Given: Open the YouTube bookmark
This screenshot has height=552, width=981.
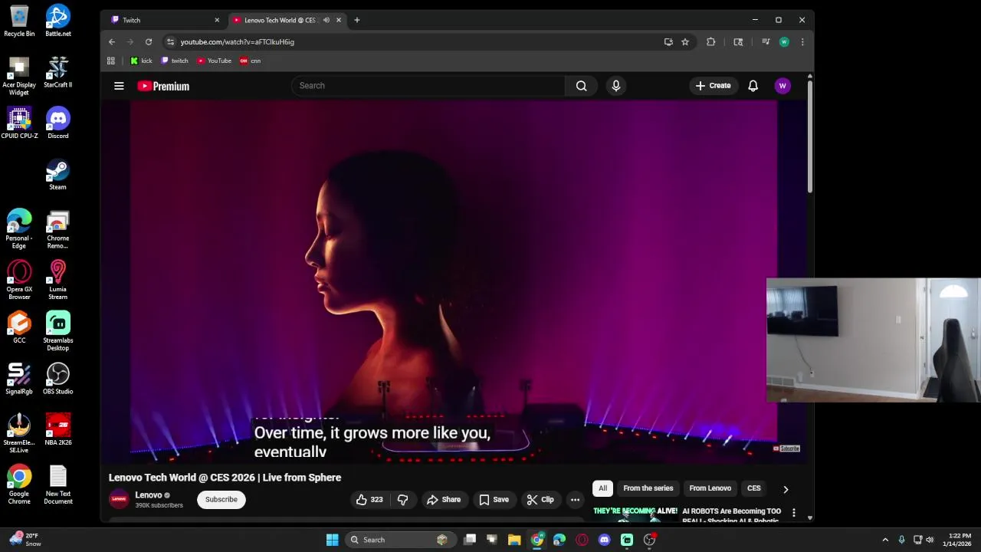Looking at the screenshot, I should 214,61.
